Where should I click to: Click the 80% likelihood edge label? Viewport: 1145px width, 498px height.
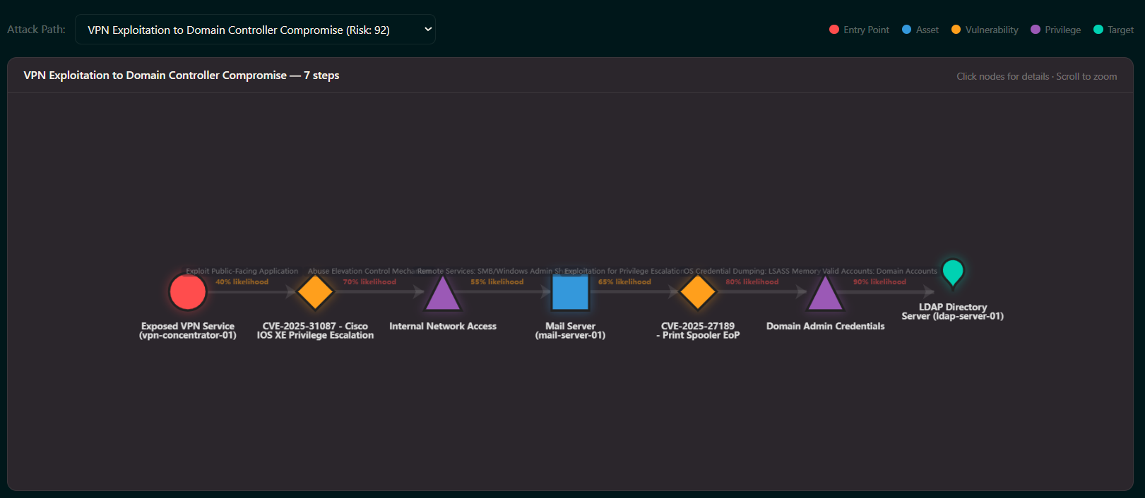[752, 282]
